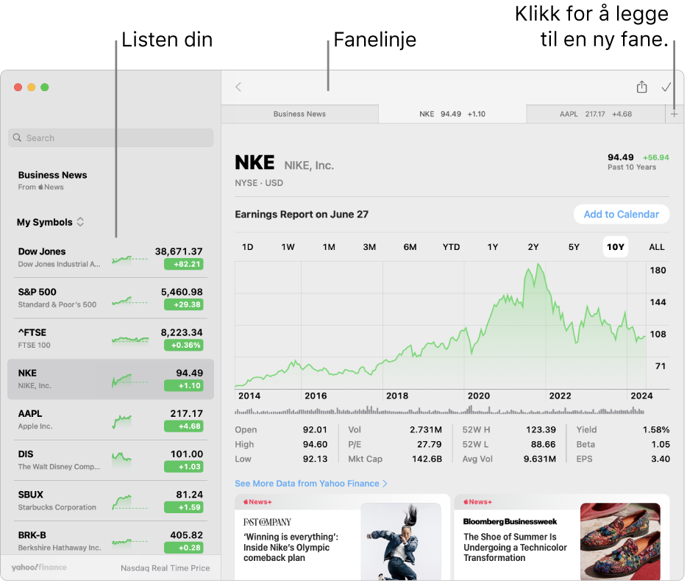
Task: Select the 5Y chart range
Action: click(x=574, y=247)
